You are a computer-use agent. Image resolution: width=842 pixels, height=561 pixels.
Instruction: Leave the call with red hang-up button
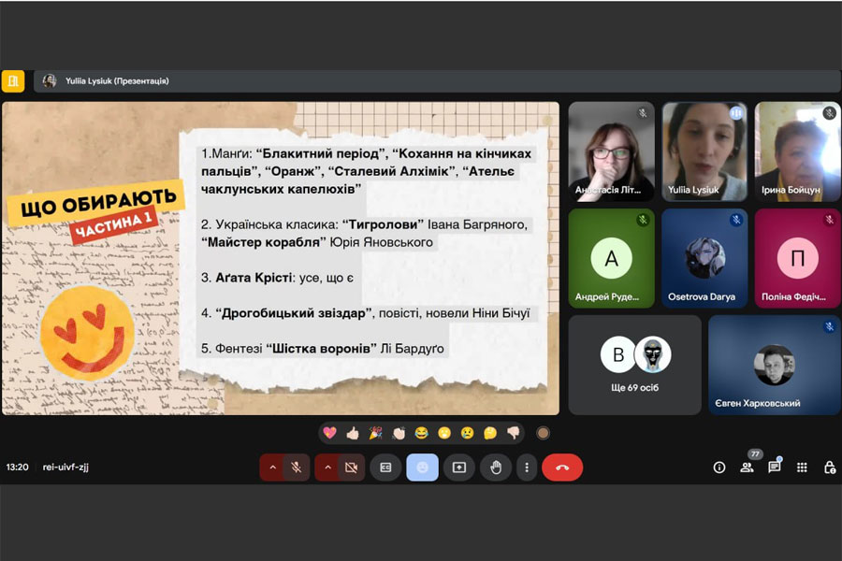[562, 467]
